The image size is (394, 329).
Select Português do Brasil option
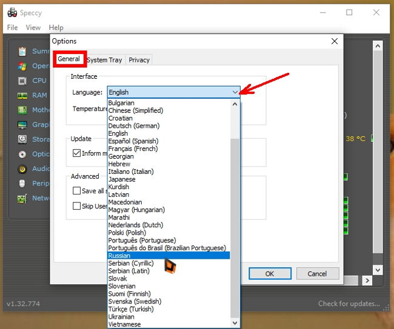point(169,248)
